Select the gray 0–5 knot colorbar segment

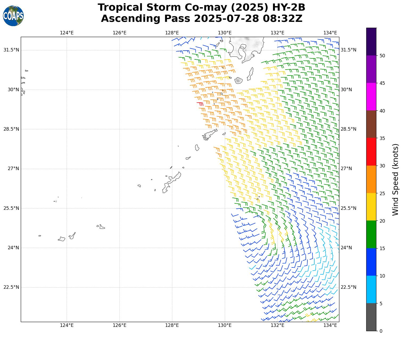pyautogui.click(x=371, y=317)
